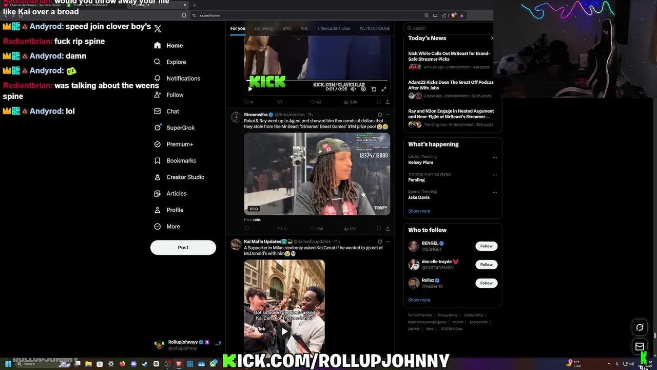Open Grok floating button at bottom right
This screenshot has width=657, height=370.
pos(640,327)
